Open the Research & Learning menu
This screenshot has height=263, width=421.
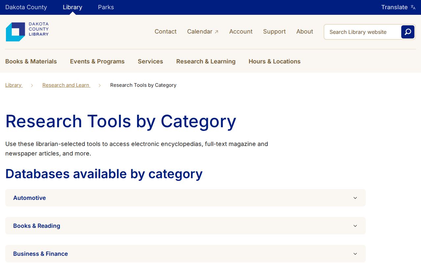tap(206, 61)
